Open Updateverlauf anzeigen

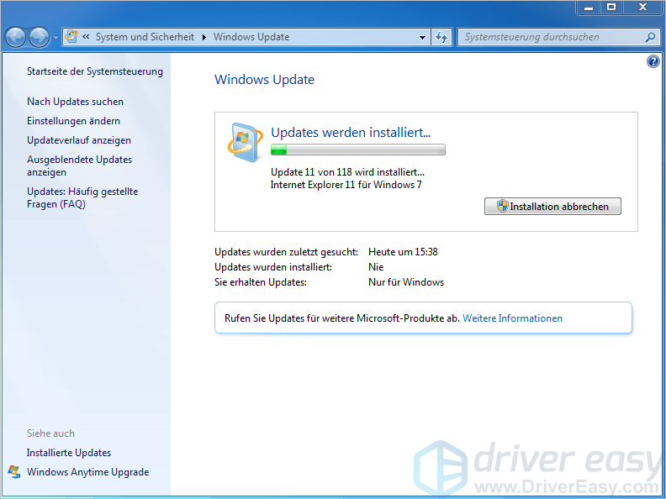coord(79,140)
